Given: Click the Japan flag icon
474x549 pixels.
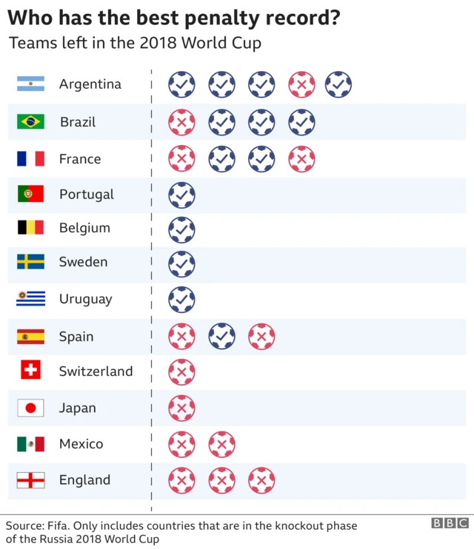Looking at the screenshot, I should (30, 408).
